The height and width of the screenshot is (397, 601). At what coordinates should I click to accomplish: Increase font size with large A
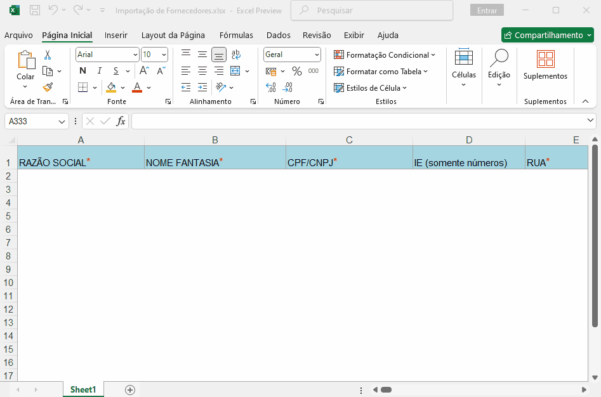coord(144,71)
